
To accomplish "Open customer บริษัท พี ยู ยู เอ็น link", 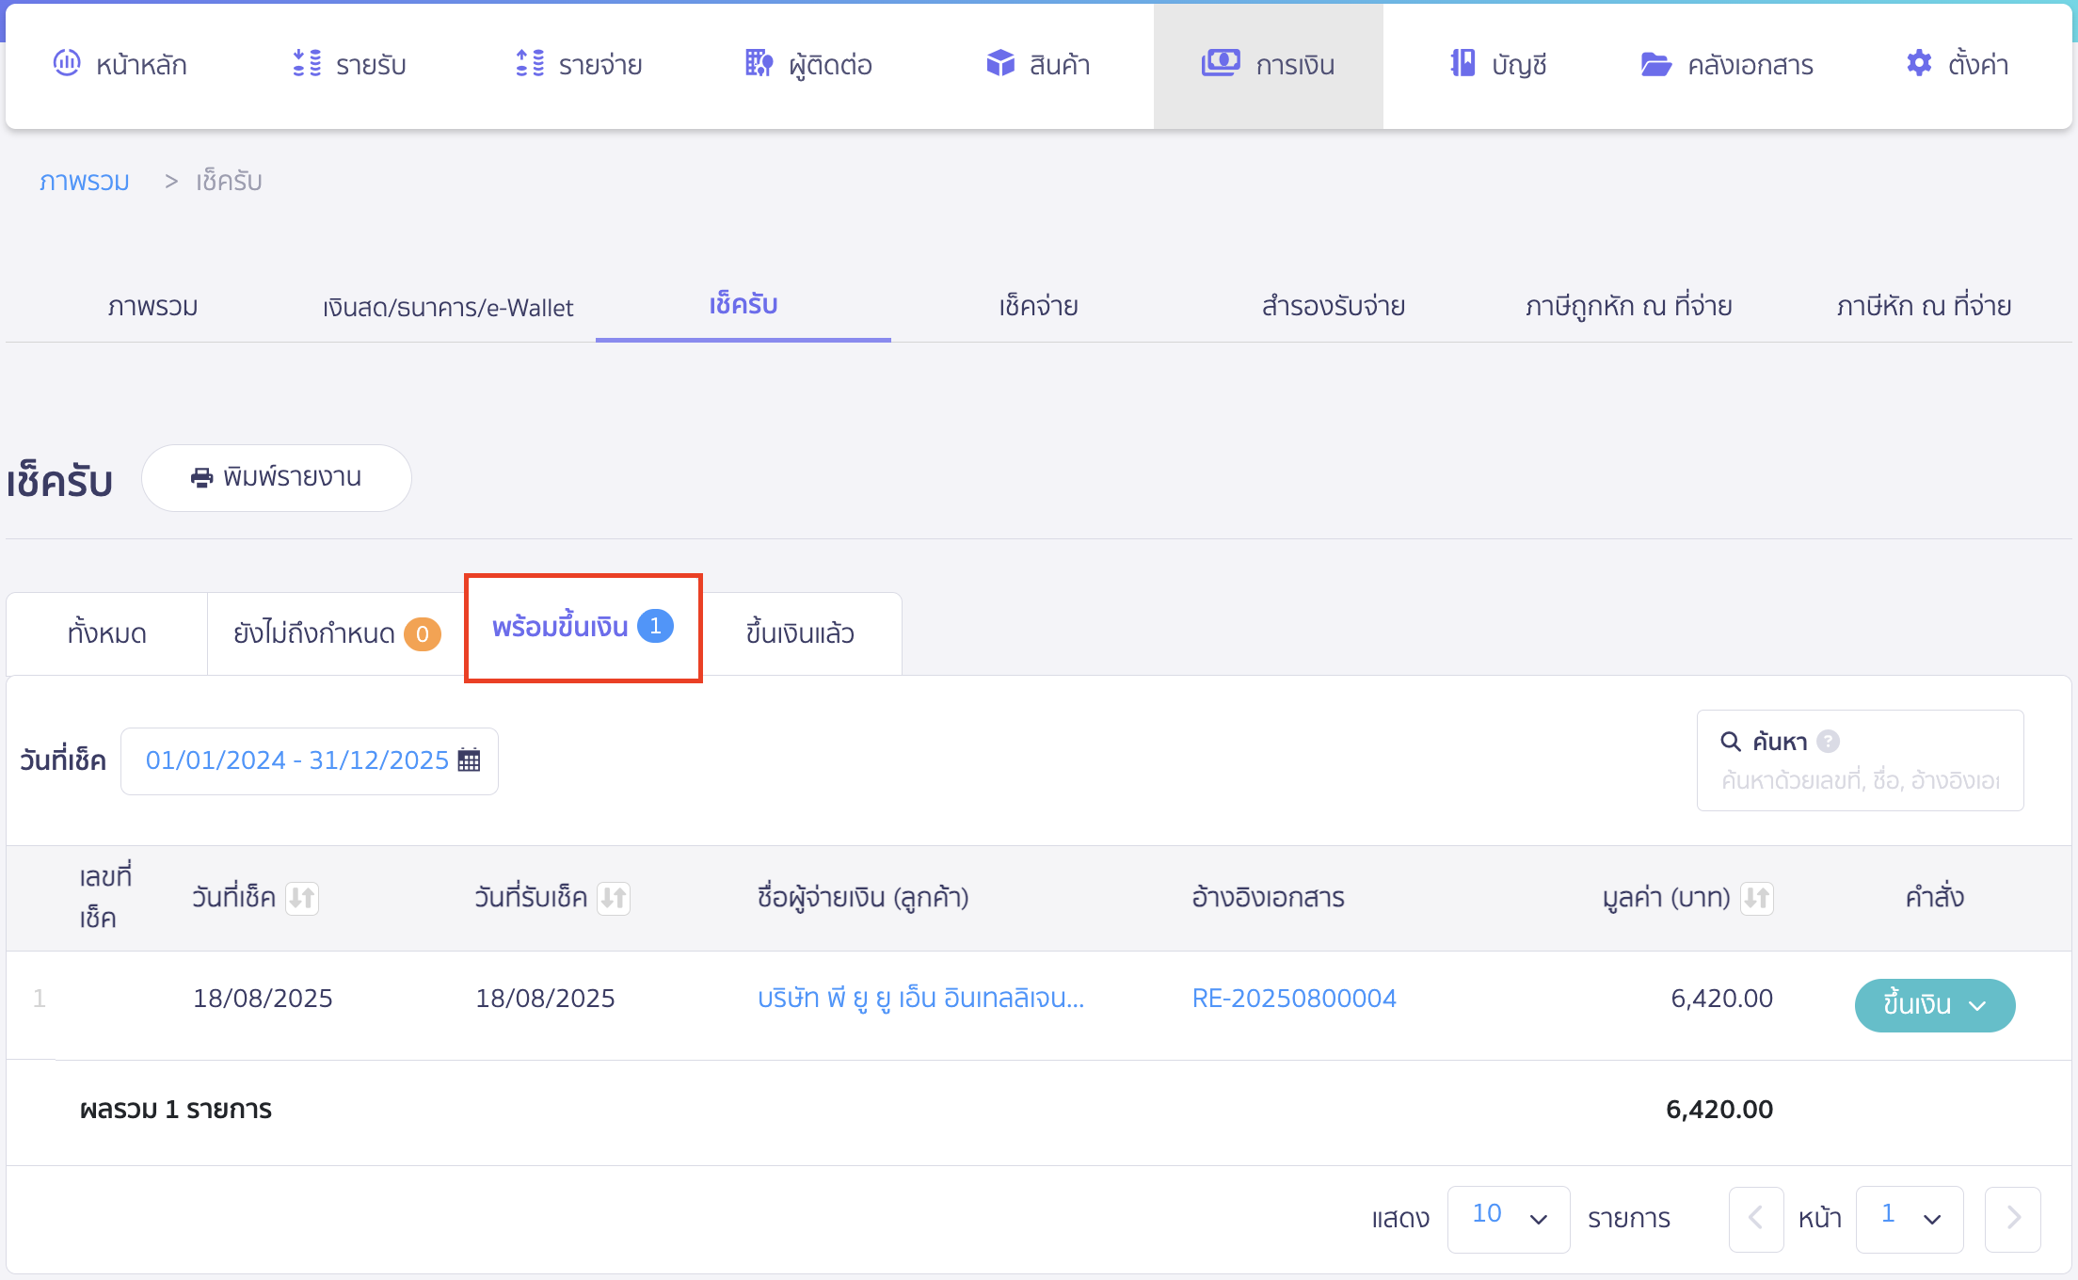I will click(x=920, y=998).
